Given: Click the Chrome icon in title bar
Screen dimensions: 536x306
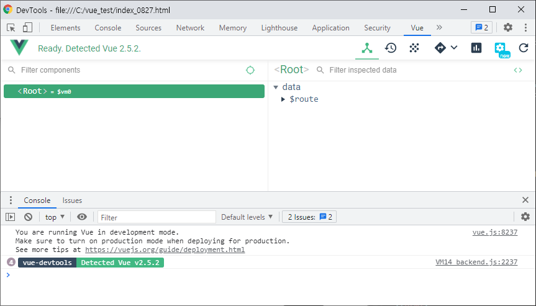Looking at the screenshot, I should coord(7,9).
